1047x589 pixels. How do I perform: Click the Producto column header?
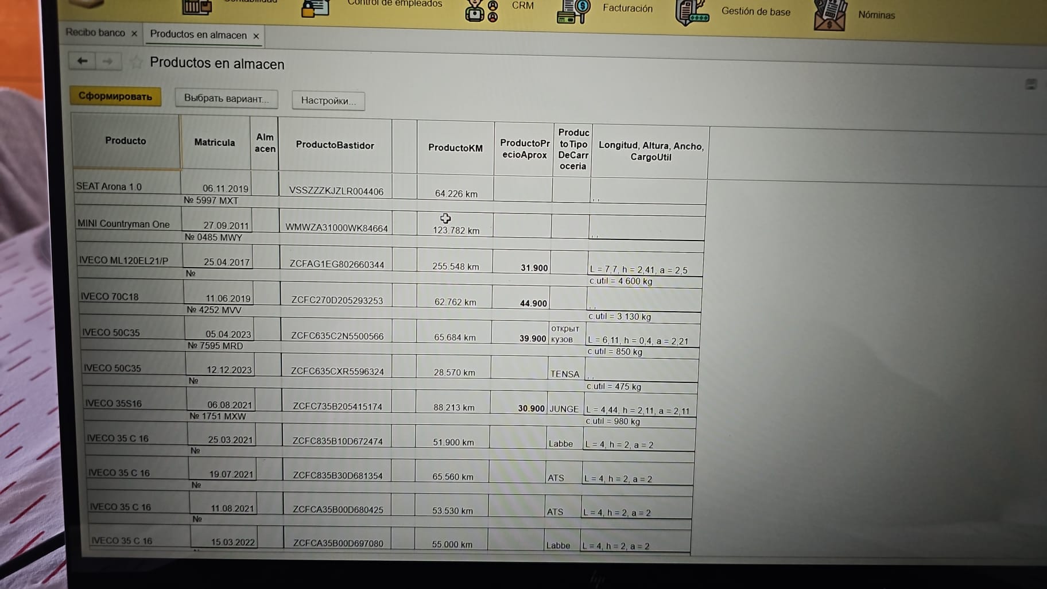coord(126,141)
